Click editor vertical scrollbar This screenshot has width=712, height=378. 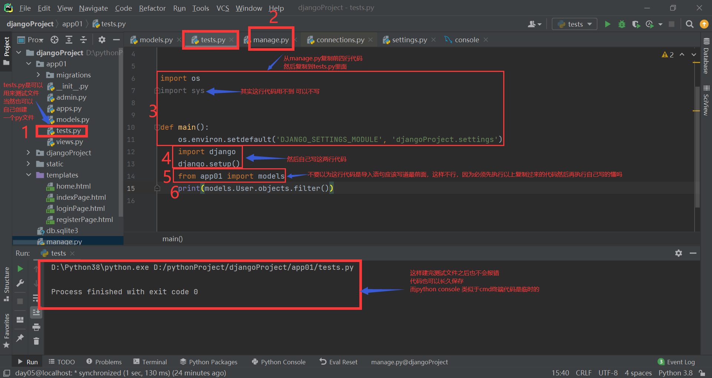click(697, 146)
